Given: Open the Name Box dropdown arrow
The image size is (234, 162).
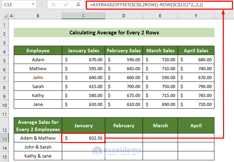Looking at the screenshot, I should 33,4.
